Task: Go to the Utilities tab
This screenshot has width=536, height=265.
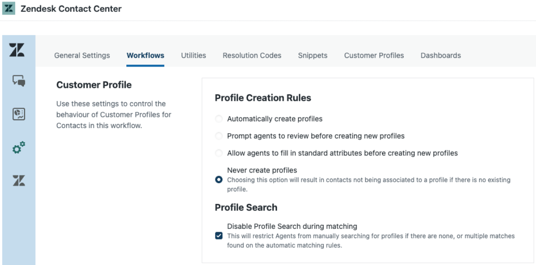Action: [193, 55]
